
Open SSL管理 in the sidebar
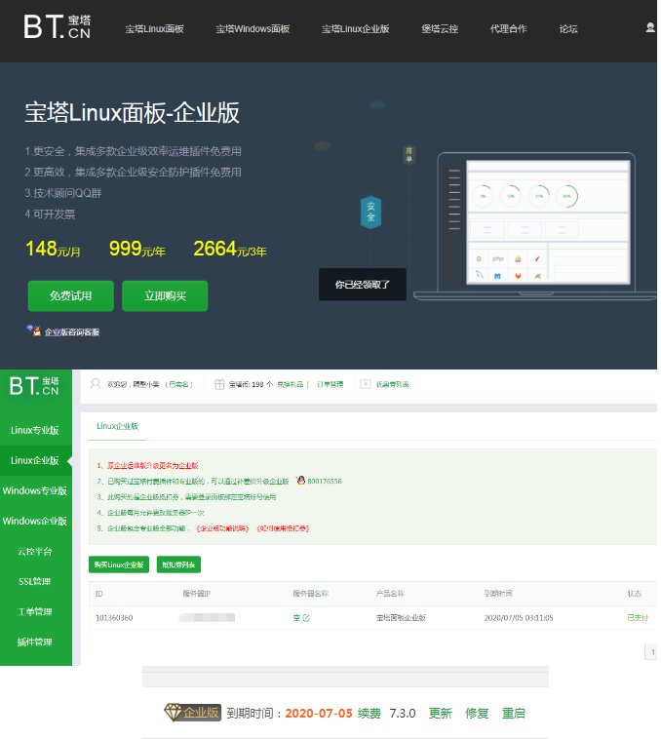[x=35, y=581]
